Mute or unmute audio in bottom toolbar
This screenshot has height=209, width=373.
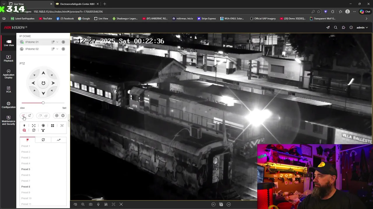coord(75,204)
